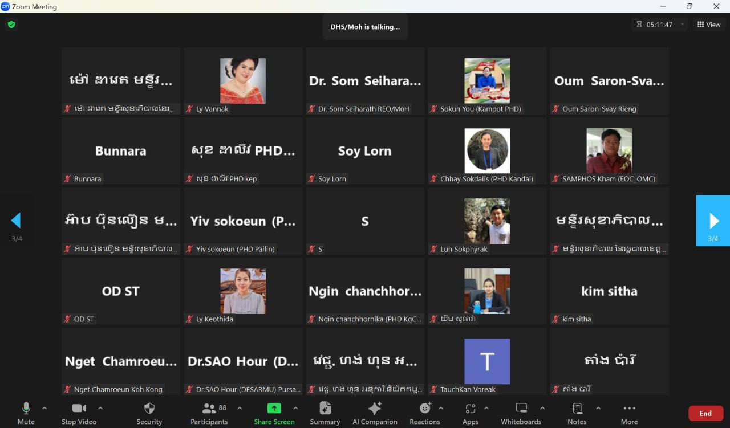This screenshot has height=428, width=730.
Task: Select Yiv sokoeun (PHD Pailin) tile
Action: tap(243, 221)
